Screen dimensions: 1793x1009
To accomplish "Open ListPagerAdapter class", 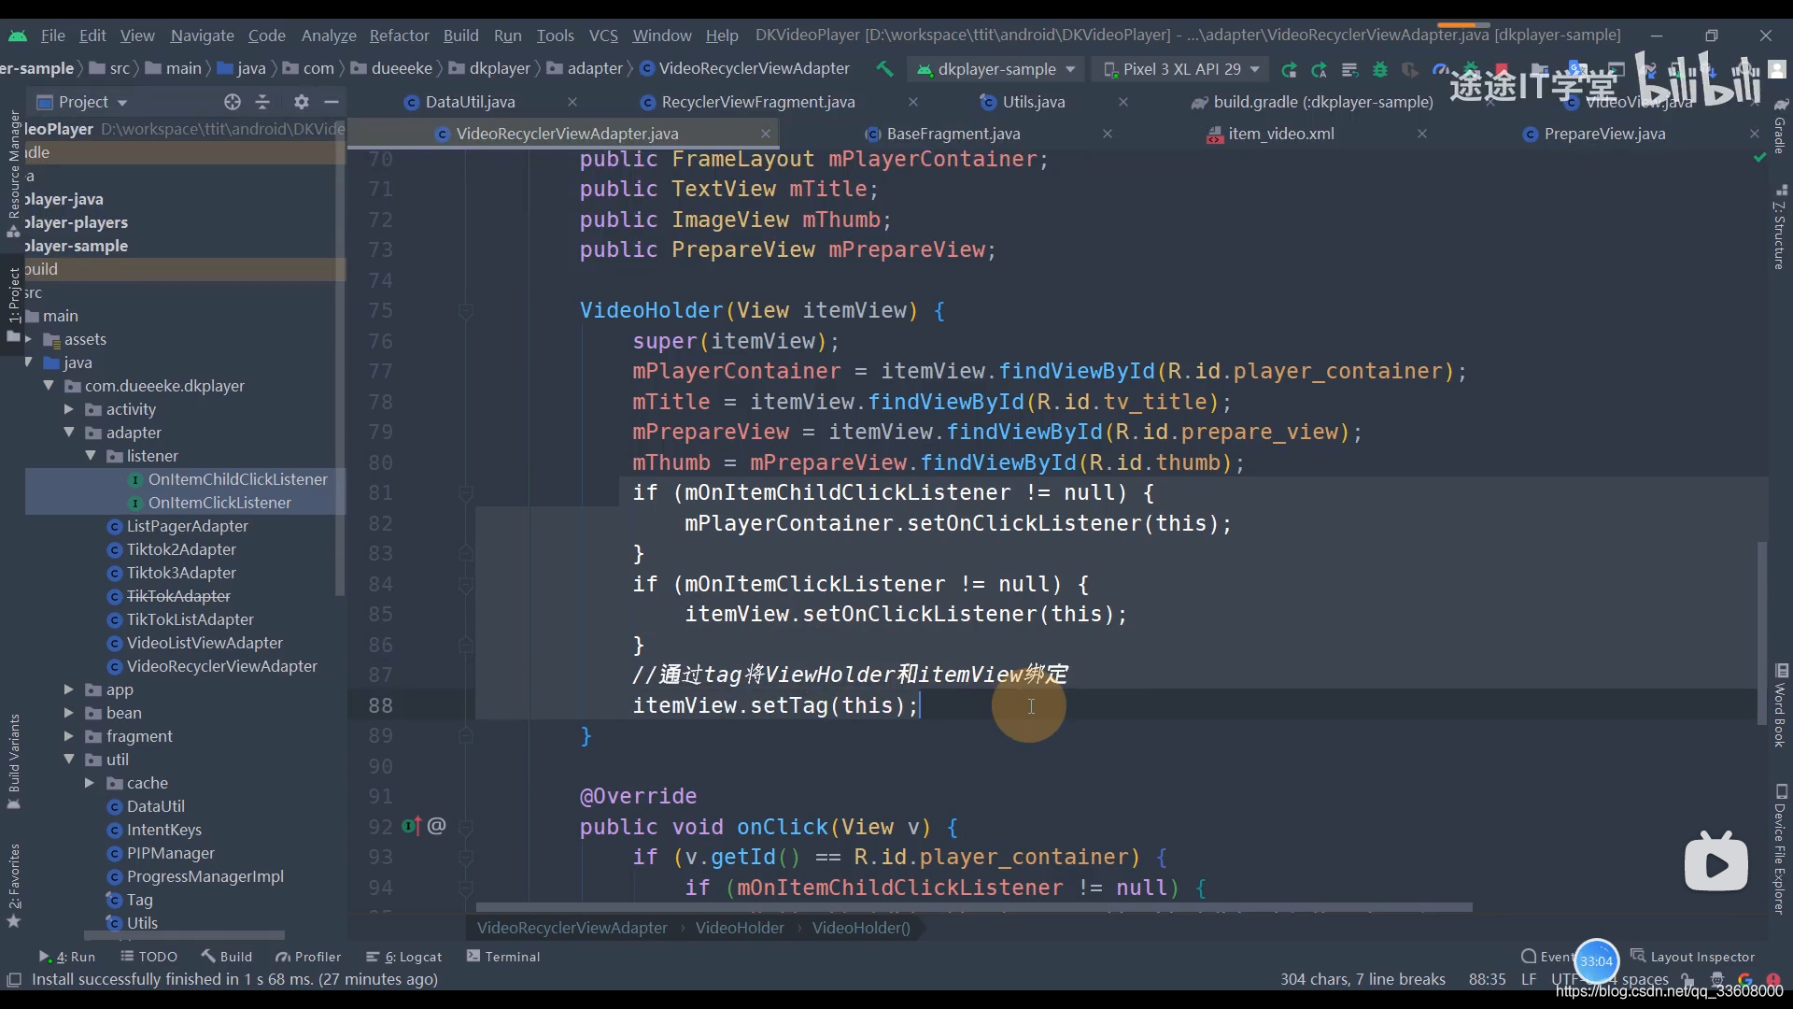I will (x=187, y=526).
